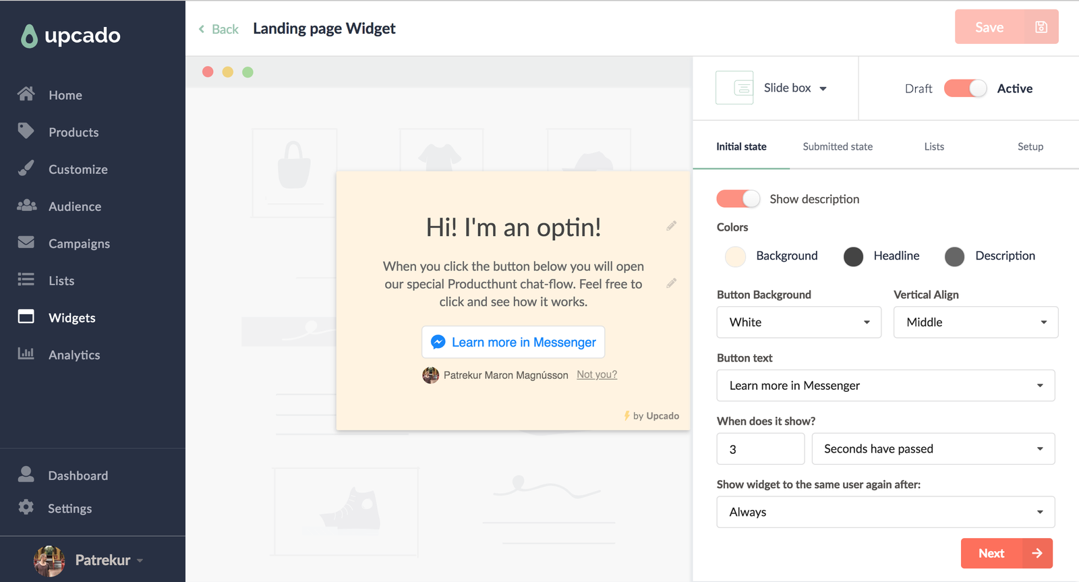1079x582 pixels.
Task: Open Customize in sidebar
Action: pos(78,169)
